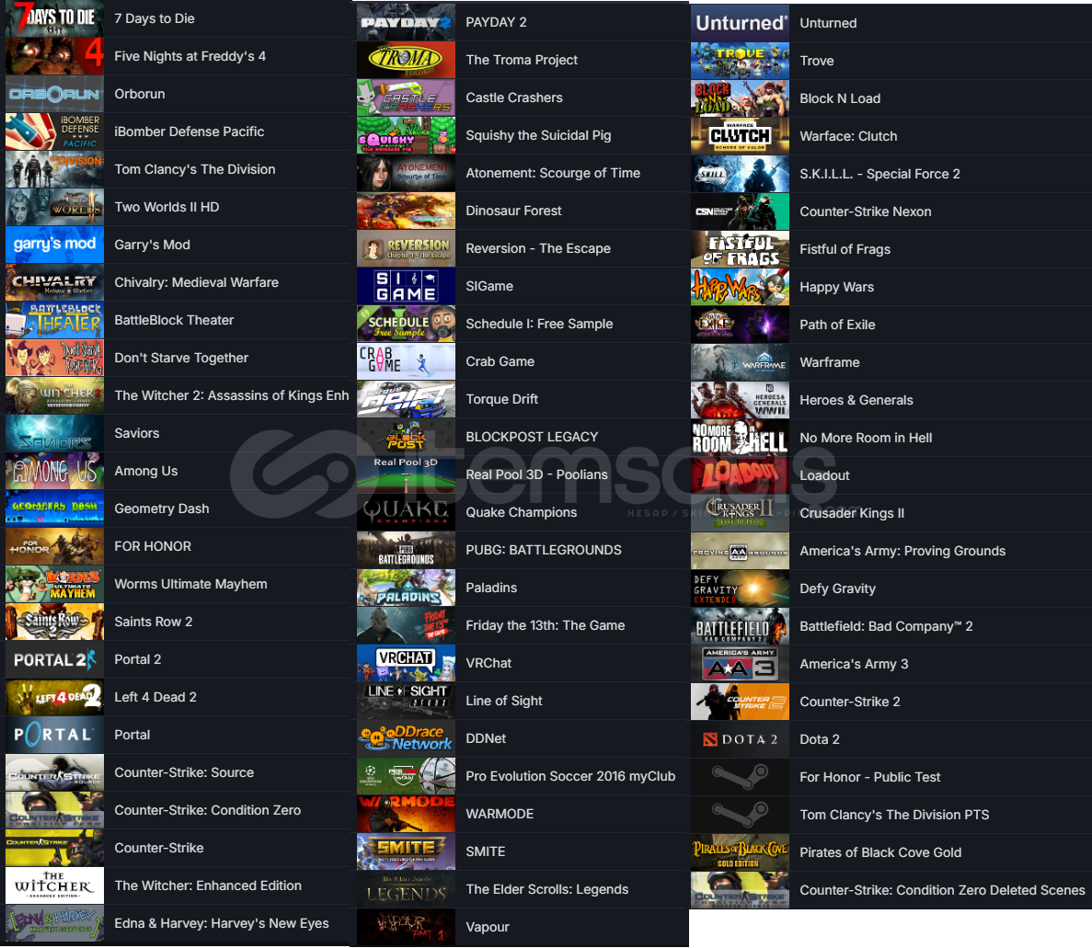Click the Reversion - The Escape title
The image size is (1092, 948).
point(538,248)
